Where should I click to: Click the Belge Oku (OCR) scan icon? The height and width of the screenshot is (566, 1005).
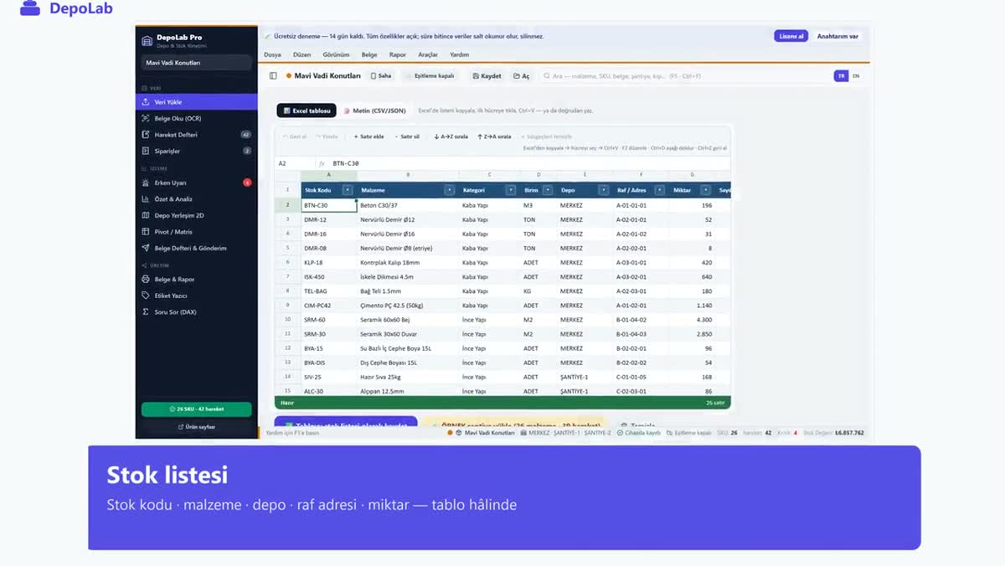[x=146, y=118]
